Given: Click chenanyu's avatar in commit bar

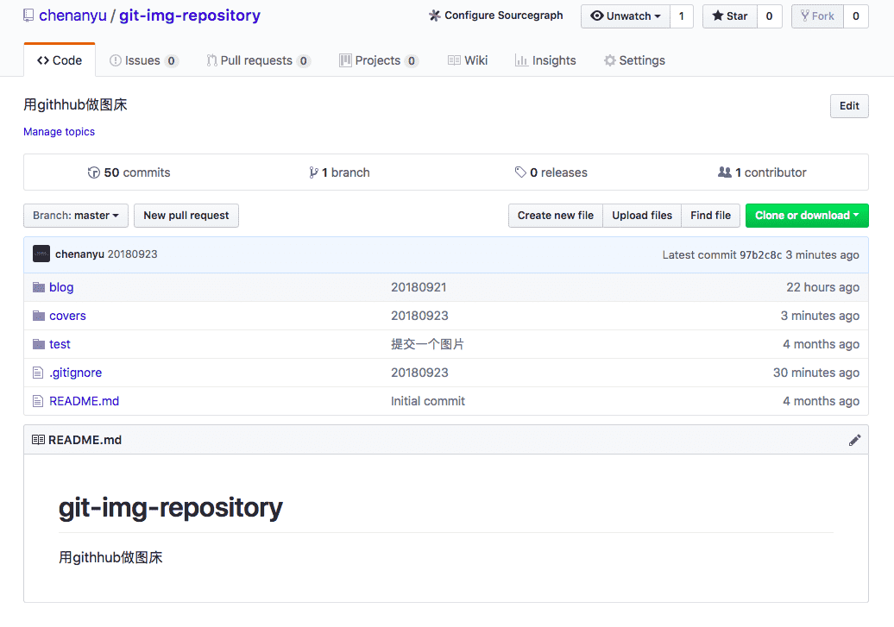Looking at the screenshot, I should tap(41, 254).
